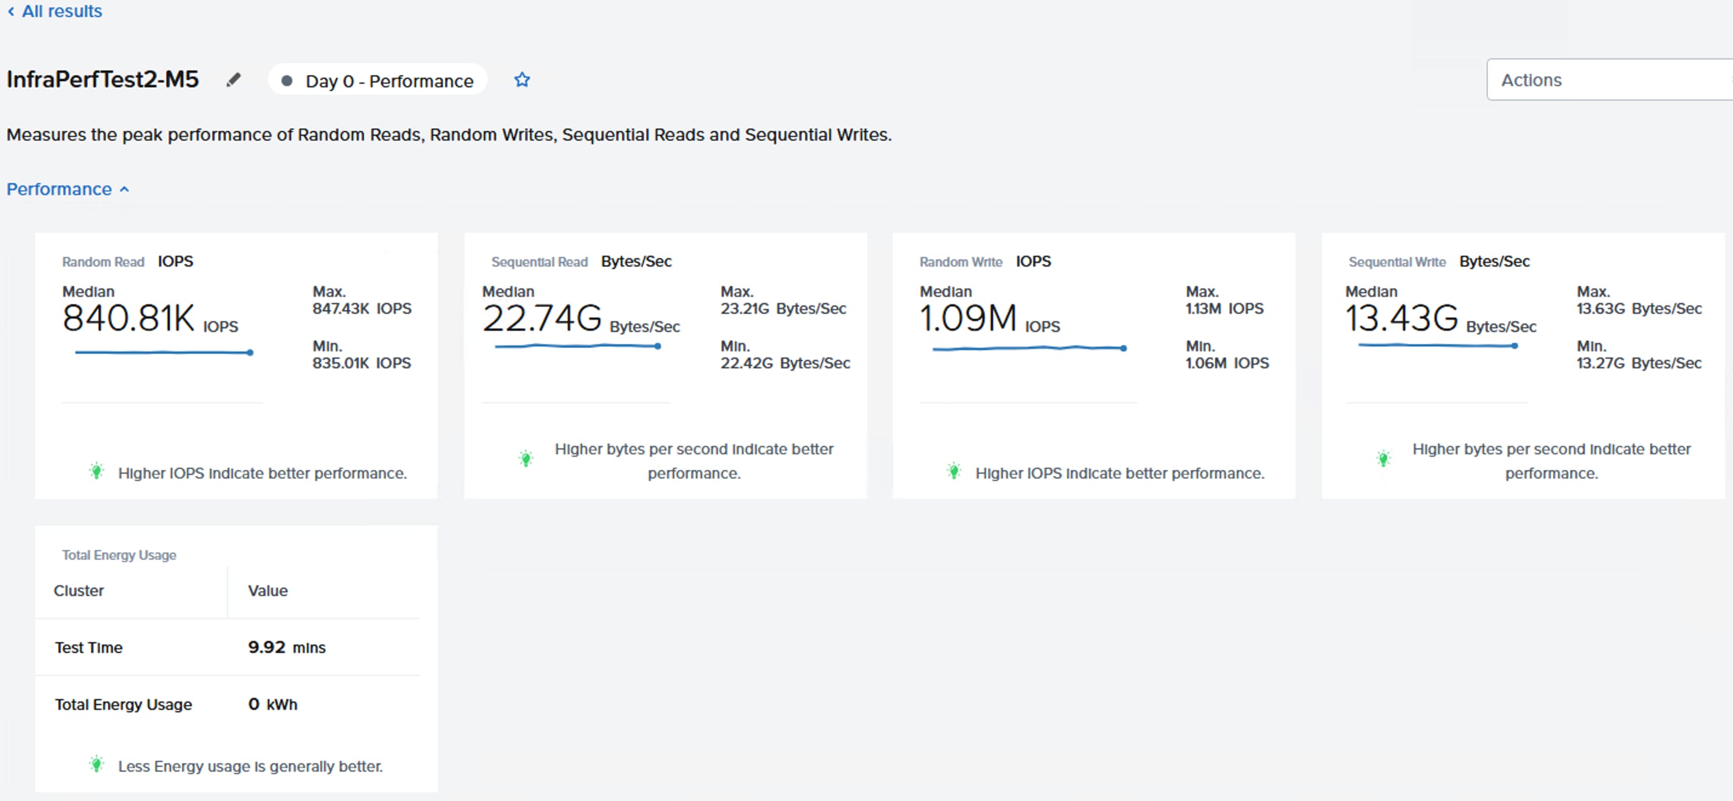
Task: Toggle visibility of the Performance section
Action: click(x=124, y=189)
